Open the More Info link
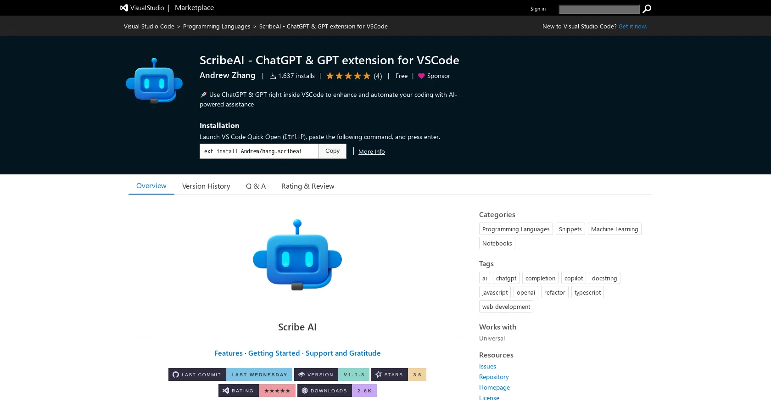 click(x=371, y=151)
